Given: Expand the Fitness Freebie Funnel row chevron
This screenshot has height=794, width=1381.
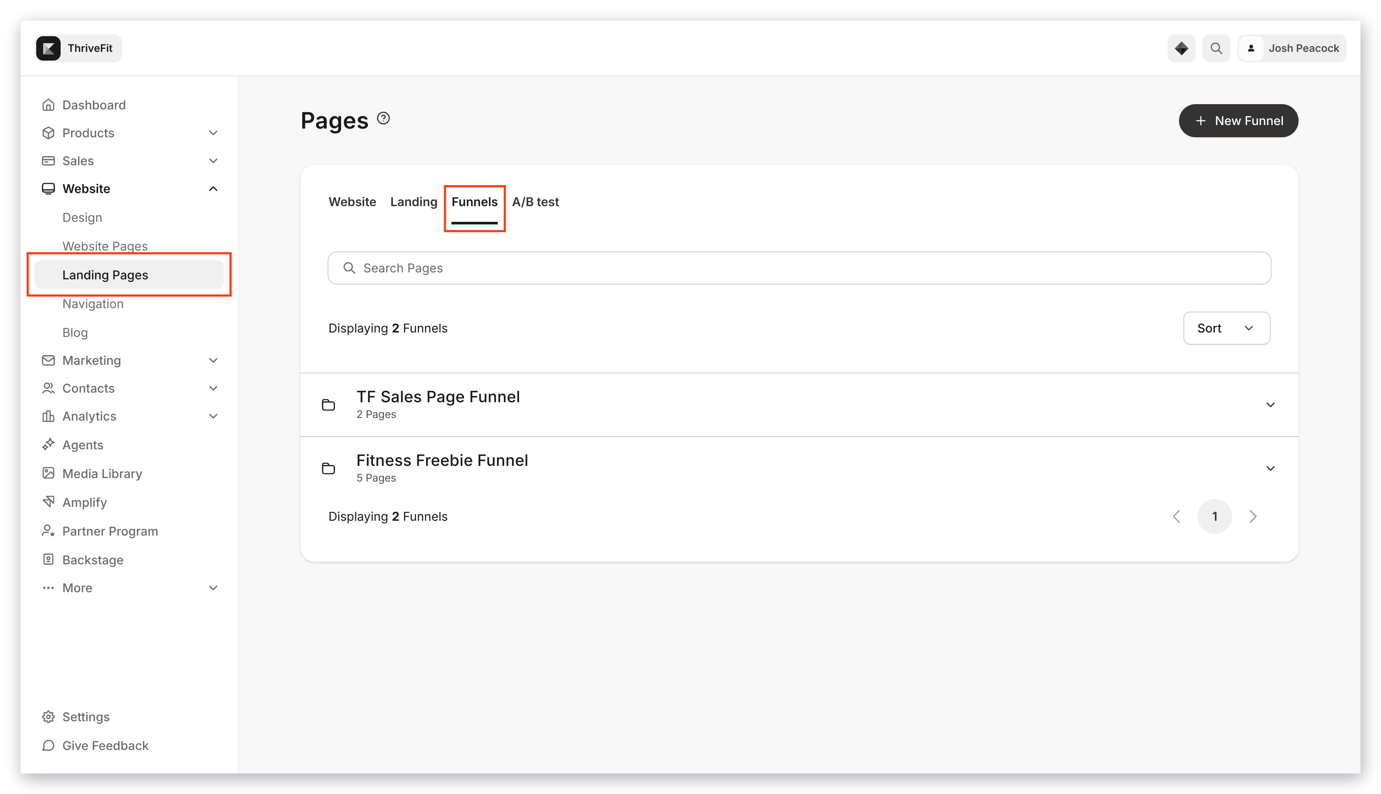Looking at the screenshot, I should pos(1270,468).
